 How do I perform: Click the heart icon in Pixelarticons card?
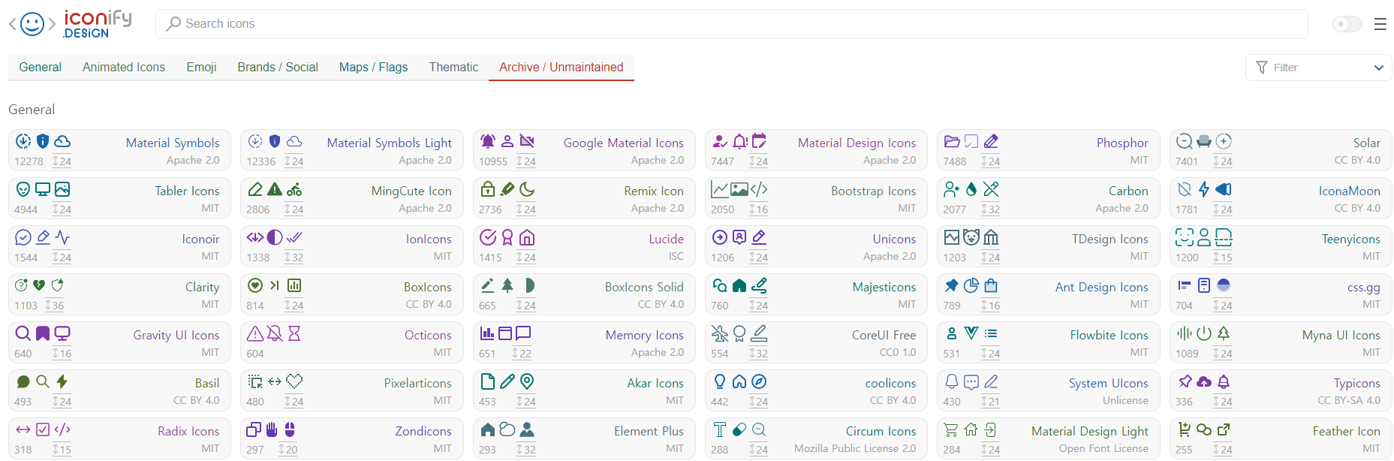point(294,381)
